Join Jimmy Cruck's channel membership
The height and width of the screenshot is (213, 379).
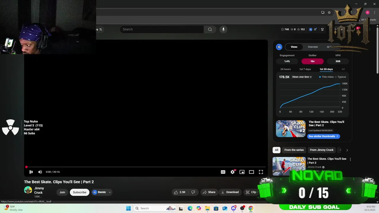click(62, 192)
